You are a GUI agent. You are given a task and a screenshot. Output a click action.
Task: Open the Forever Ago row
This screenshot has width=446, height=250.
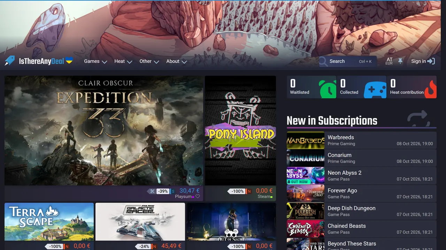(362, 193)
